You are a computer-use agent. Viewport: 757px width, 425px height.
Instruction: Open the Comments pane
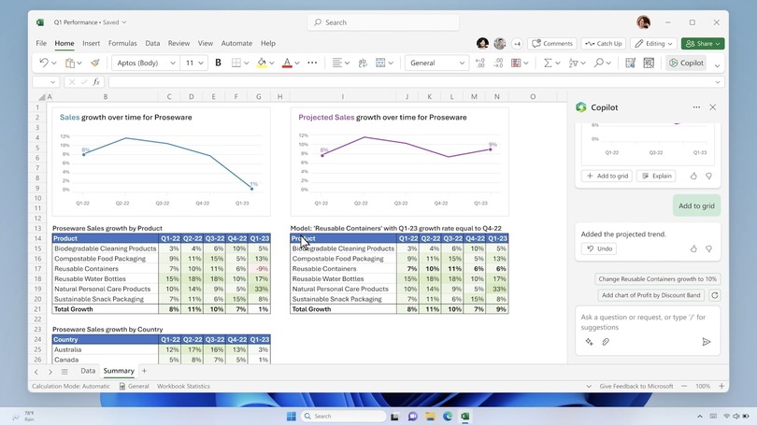tap(551, 43)
